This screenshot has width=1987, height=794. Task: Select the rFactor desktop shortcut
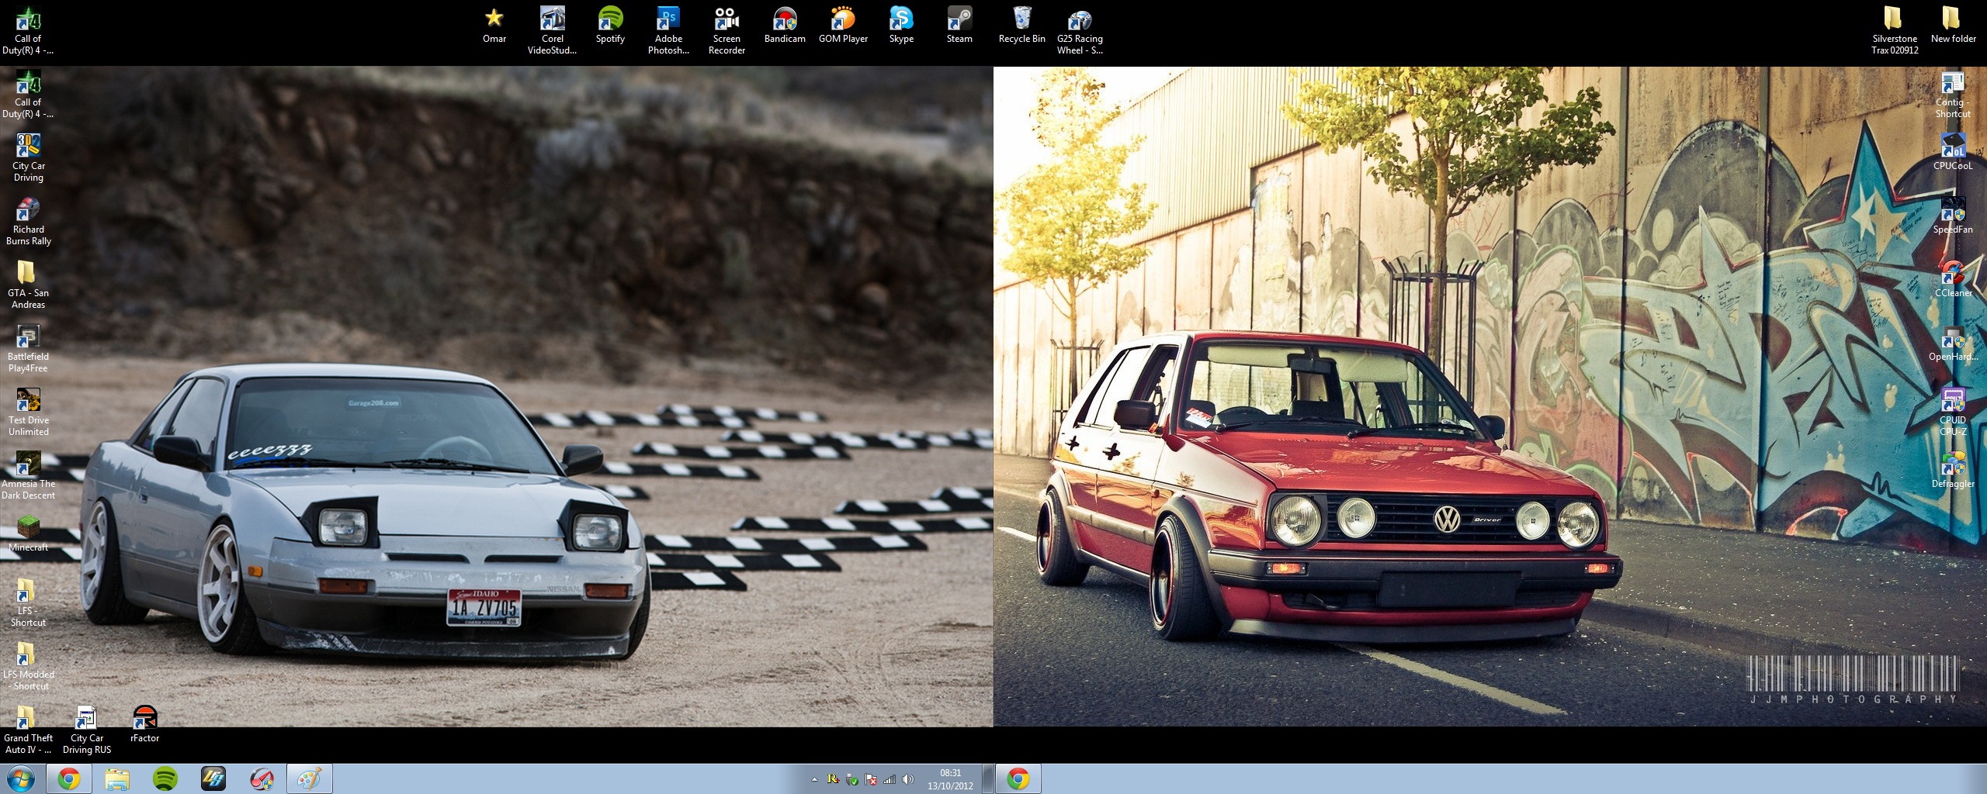pos(144,723)
